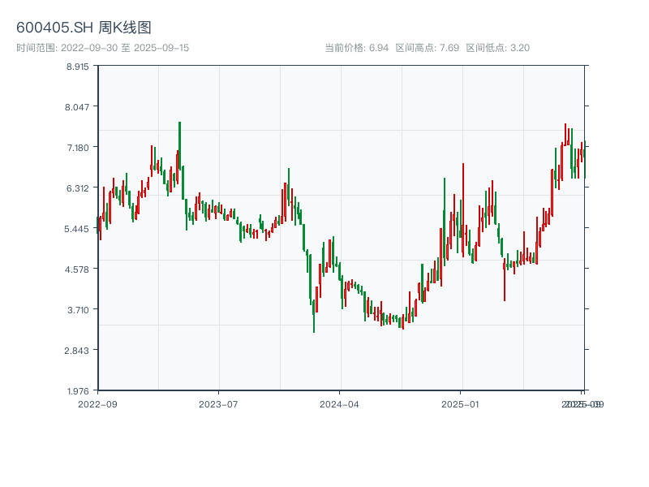This screenshot has width=649, height=487.
Task: Click the 当前价格: 6.94 label
Action: (357, 48)
